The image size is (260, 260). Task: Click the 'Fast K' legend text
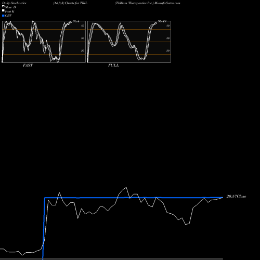tap(10, 11)
